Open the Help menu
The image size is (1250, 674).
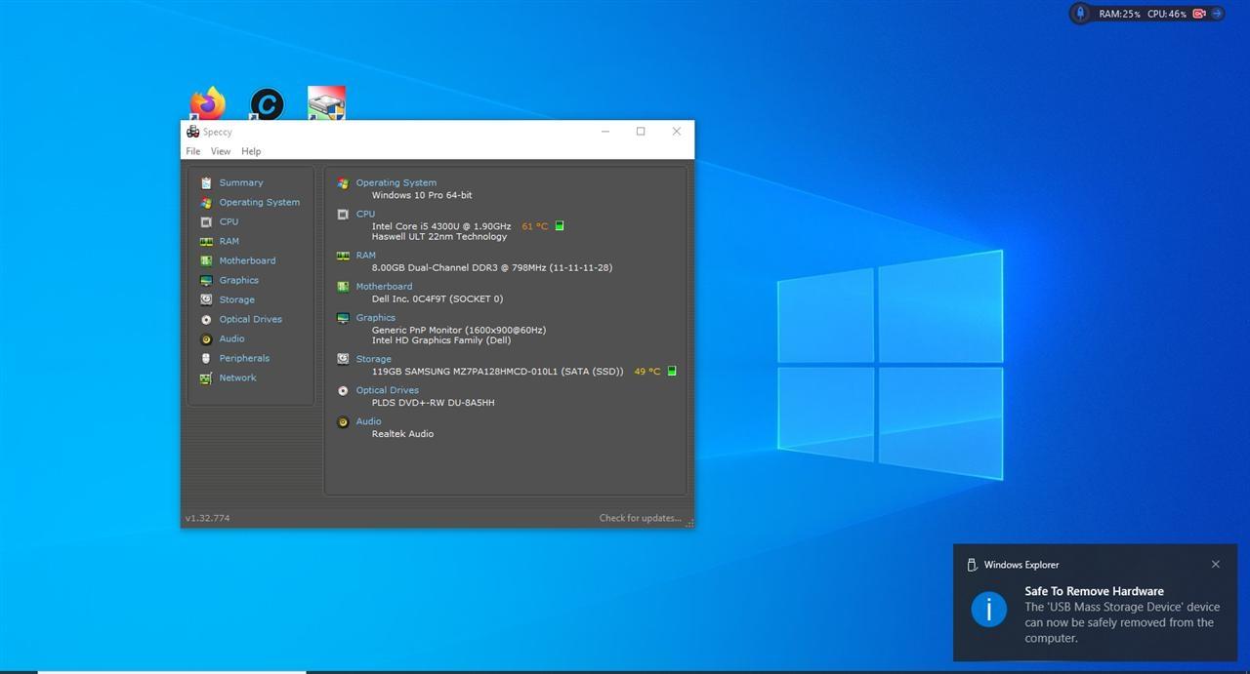[x=251, y=151]
